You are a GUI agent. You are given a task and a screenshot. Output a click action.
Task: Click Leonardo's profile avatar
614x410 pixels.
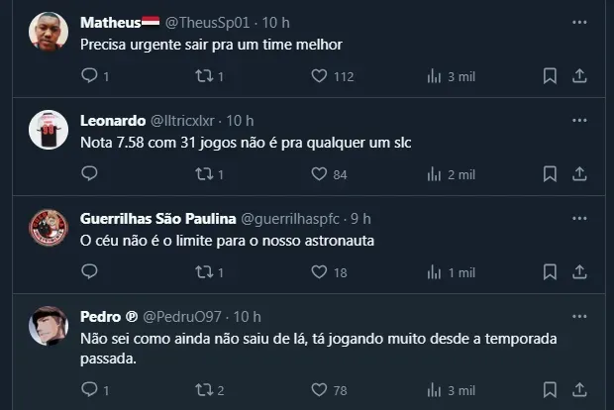pos(49,131)
